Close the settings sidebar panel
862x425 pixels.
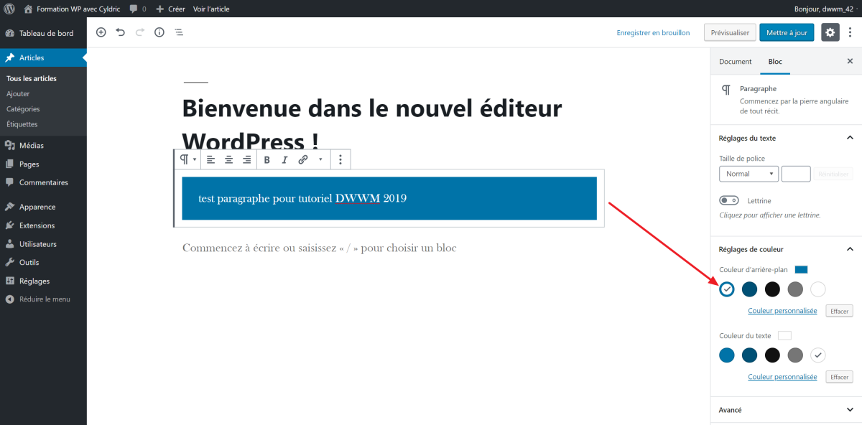pyautogui.click(x=851, y=62)
